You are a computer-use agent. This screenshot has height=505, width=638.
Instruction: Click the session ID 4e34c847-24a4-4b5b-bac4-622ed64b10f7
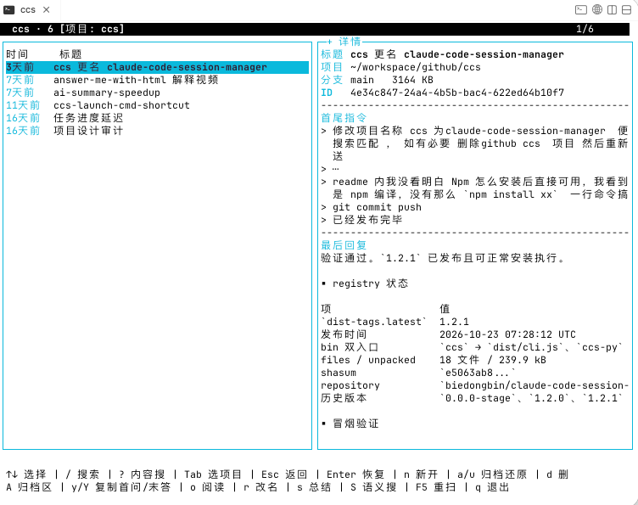[x=457, y=93]
